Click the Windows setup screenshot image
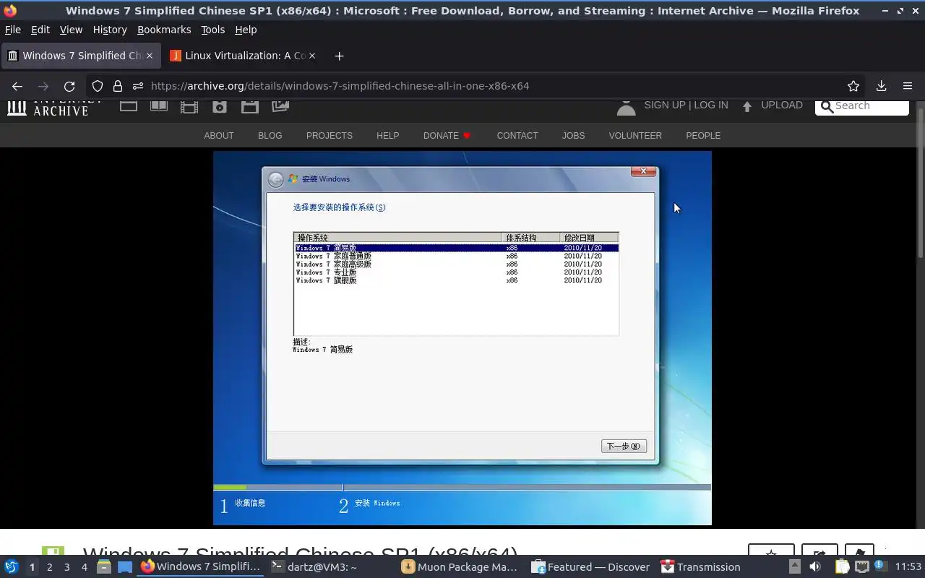Viewport: 925px width, 578px height. click(x=462, y=338)
